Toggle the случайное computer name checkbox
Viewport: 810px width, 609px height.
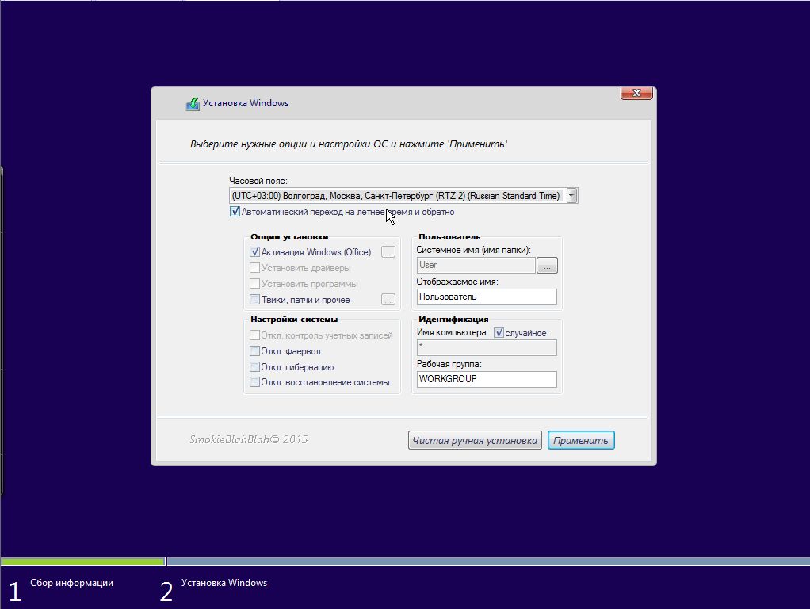click(x=499, y=333)
